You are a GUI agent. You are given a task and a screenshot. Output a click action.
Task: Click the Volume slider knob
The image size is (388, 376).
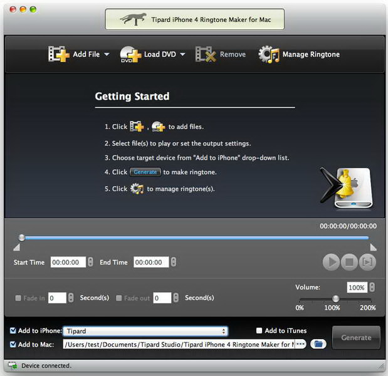coord(336,298)
